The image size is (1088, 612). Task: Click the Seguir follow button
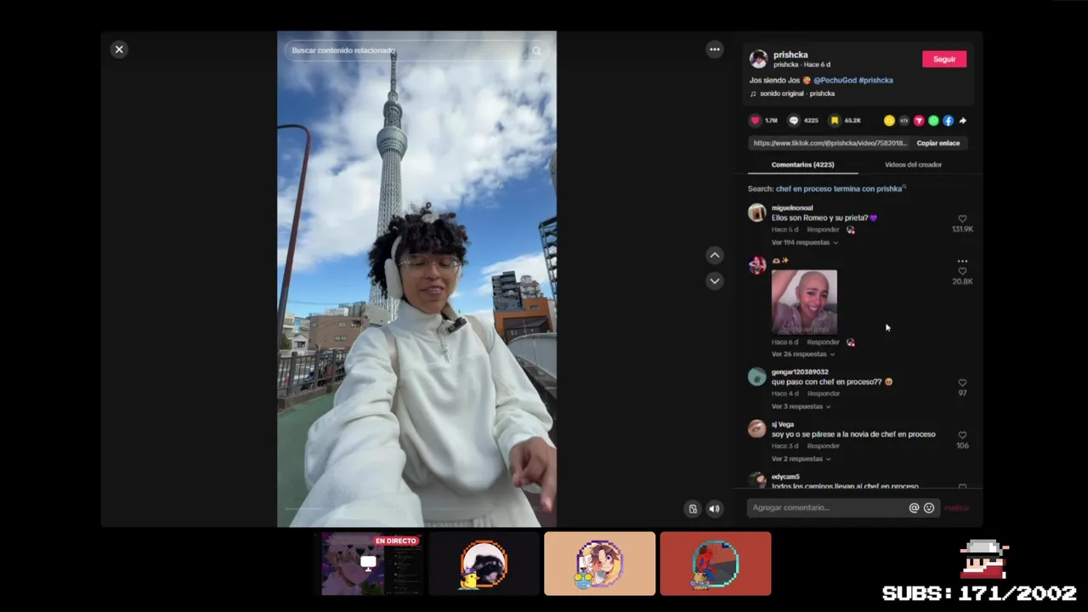(x=944, y=59)
